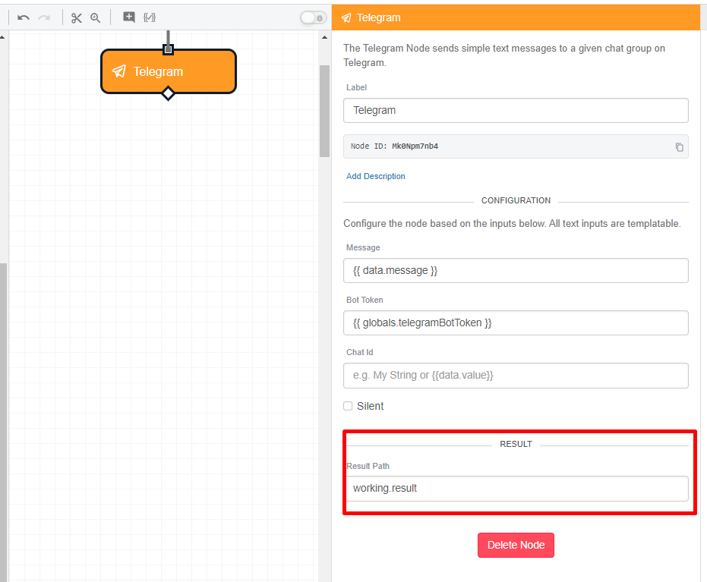
Task: Click the Telegram node's bottom output connector
Action: coord(168,93)
